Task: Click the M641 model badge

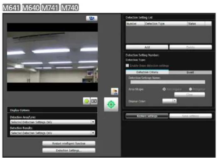Action: pyautogui.click(x=12, y=8)
